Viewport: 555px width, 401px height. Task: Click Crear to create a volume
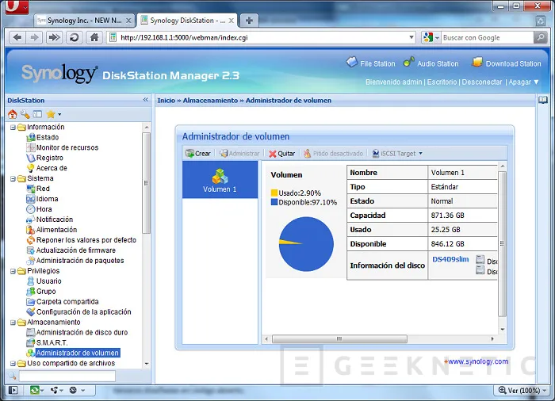[x=198, y=154]
